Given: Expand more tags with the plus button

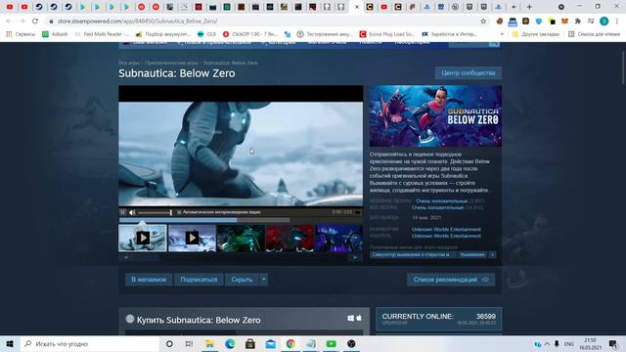Looking at the screenshot, I should [x=493, y=254].
